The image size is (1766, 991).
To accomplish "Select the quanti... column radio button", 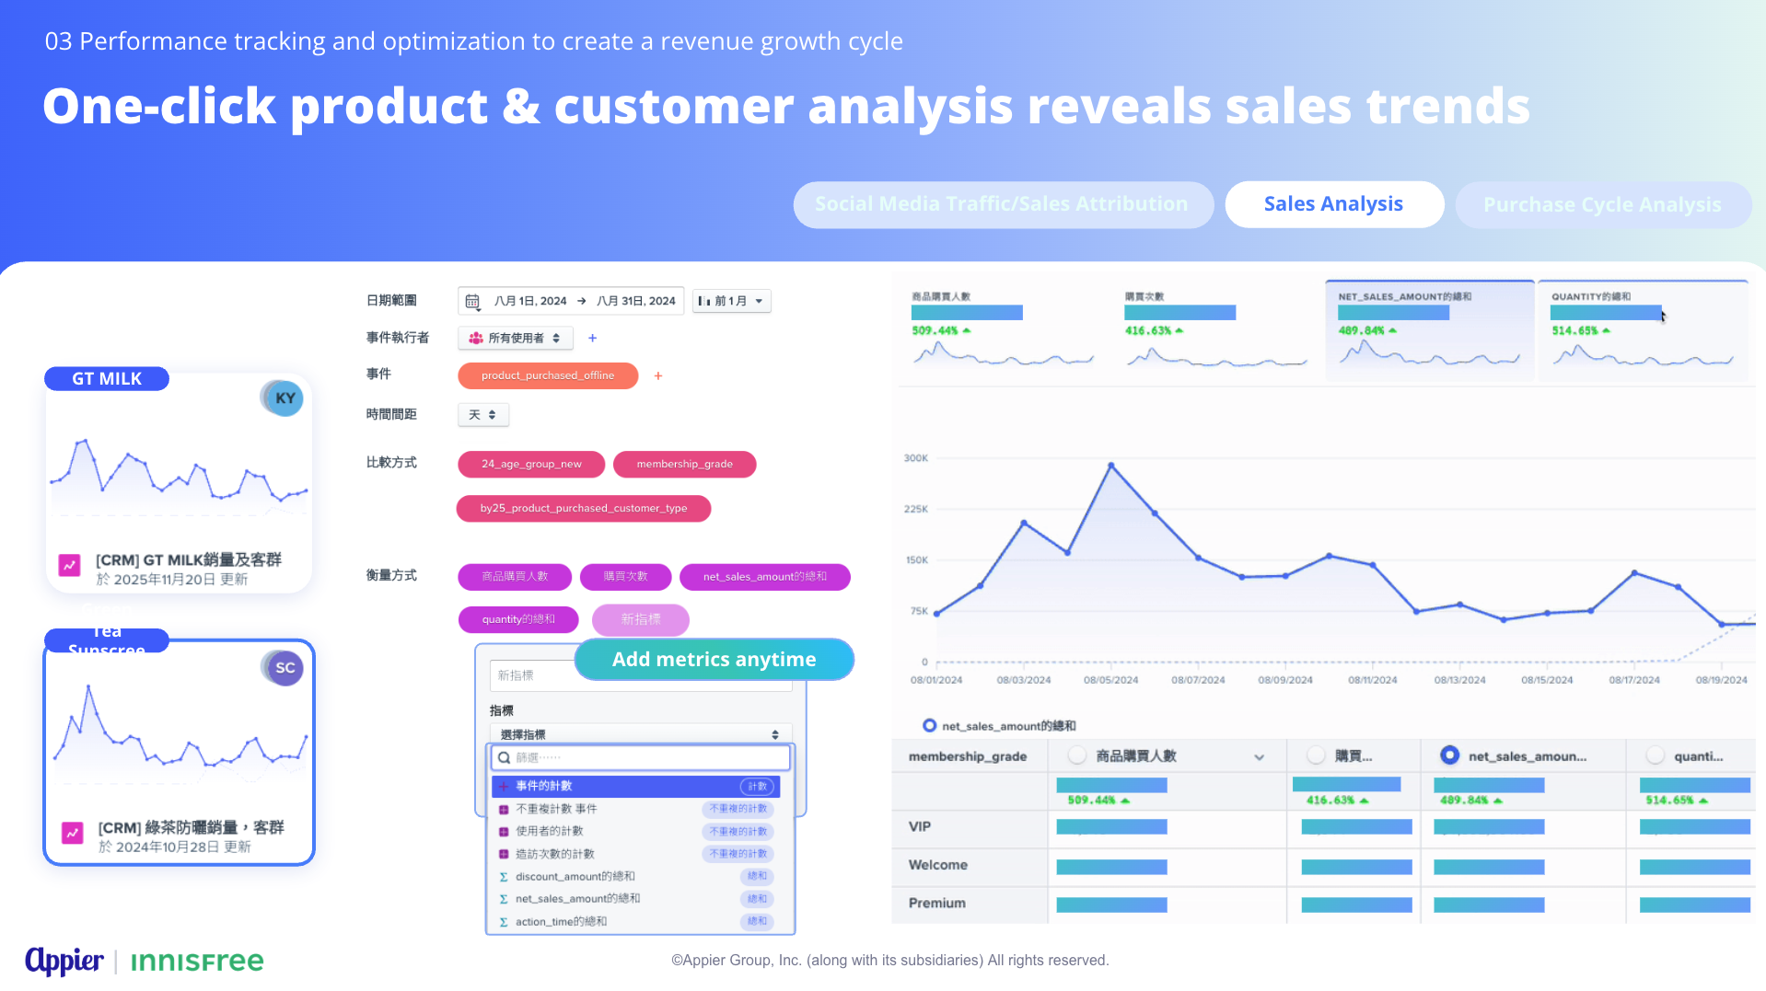I will pos(1655,755).
